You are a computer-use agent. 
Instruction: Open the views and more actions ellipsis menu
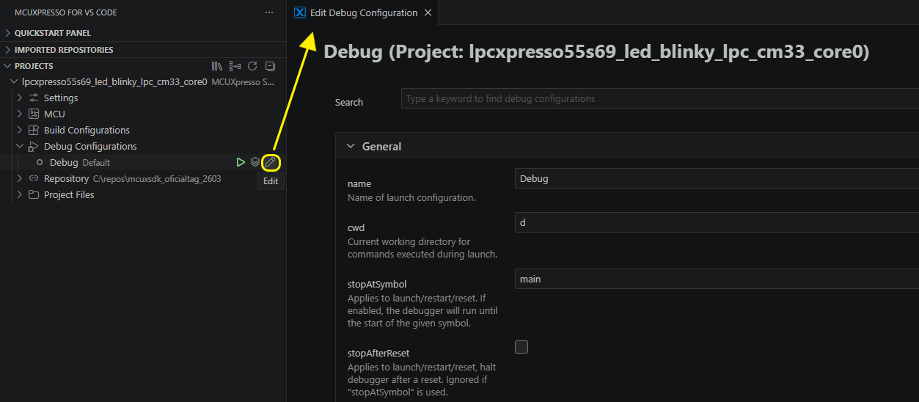[269, 12]
